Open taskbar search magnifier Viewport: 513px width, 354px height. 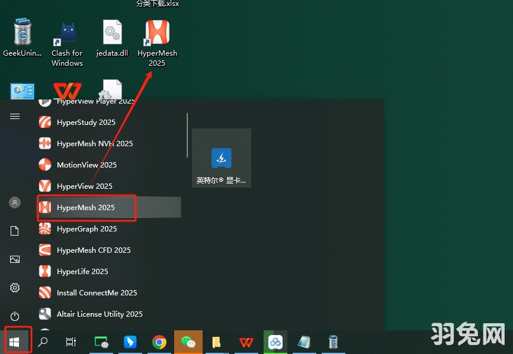point(43,342)
